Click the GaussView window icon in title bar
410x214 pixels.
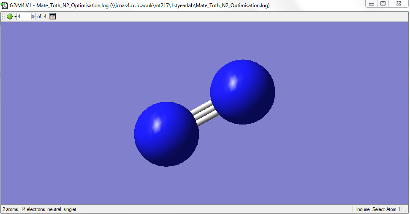click(x=4, y=5)
